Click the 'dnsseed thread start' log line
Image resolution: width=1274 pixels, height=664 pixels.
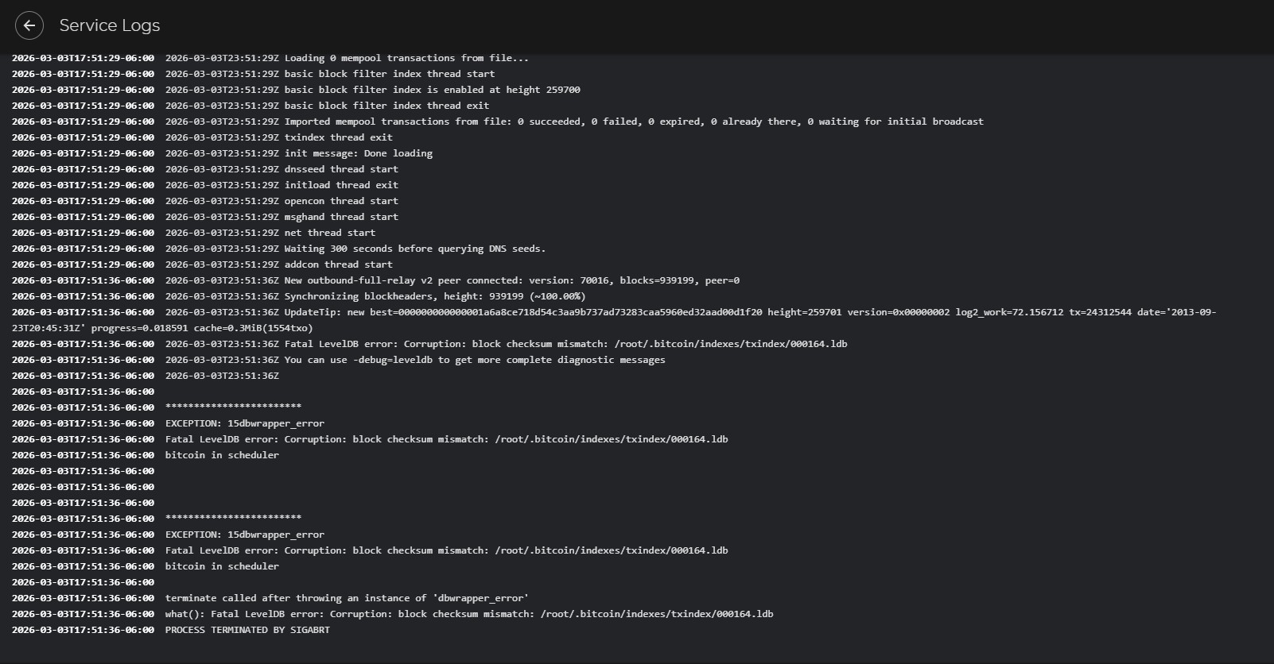(x=341, y=169)
